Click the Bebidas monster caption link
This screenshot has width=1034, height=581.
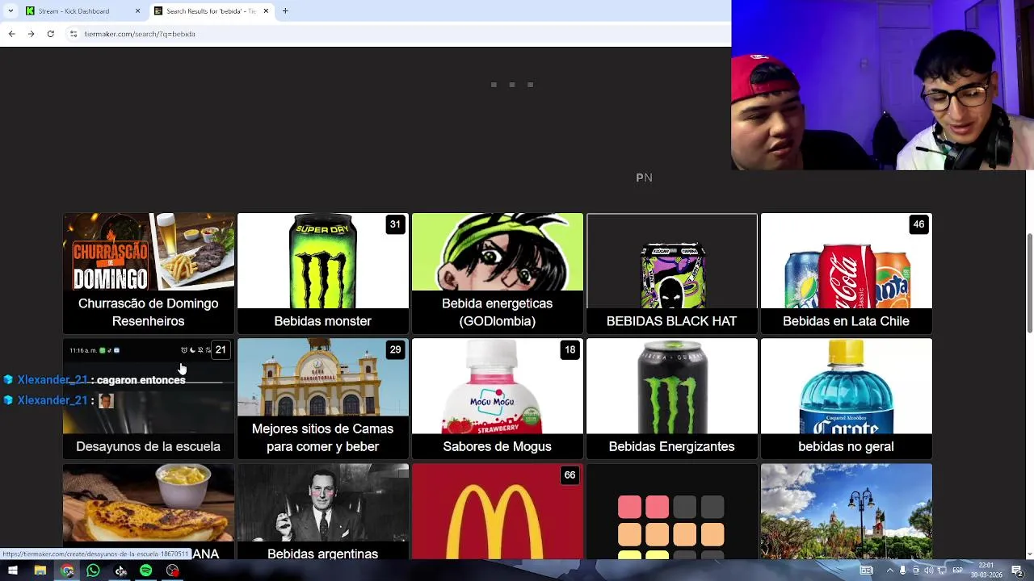point(323,321)
